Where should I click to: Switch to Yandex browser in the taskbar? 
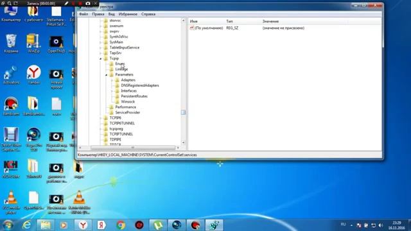[x=83, y=225]
